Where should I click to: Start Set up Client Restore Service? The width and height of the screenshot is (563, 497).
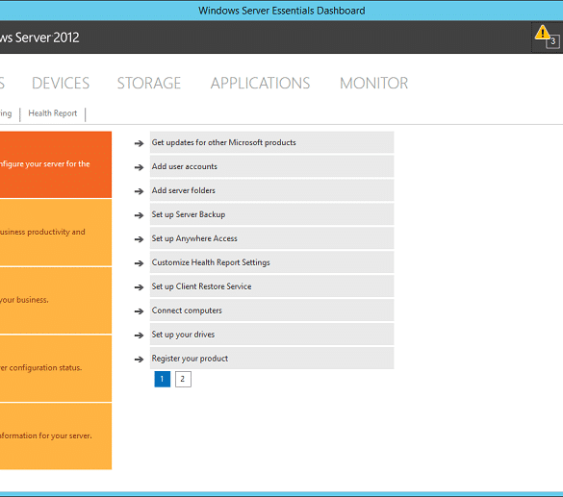[x=271, y=286]
